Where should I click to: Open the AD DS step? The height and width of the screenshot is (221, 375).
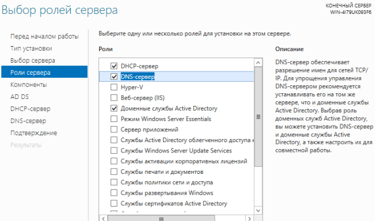[x=20, y=97]
